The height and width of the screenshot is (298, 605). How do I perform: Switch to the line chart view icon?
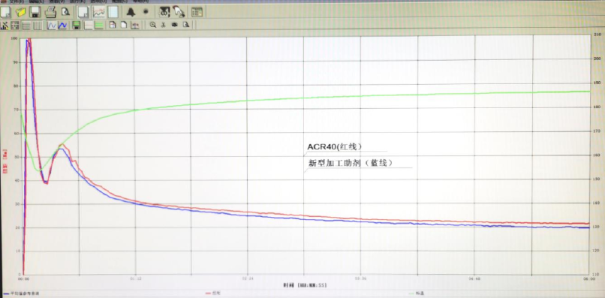pos(99,12)
